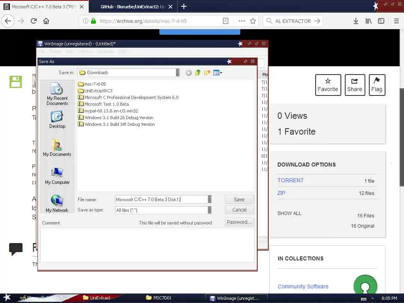404x303 pixels.
Task: Click the Flag button on archive.org
Action: coord(377,85)
